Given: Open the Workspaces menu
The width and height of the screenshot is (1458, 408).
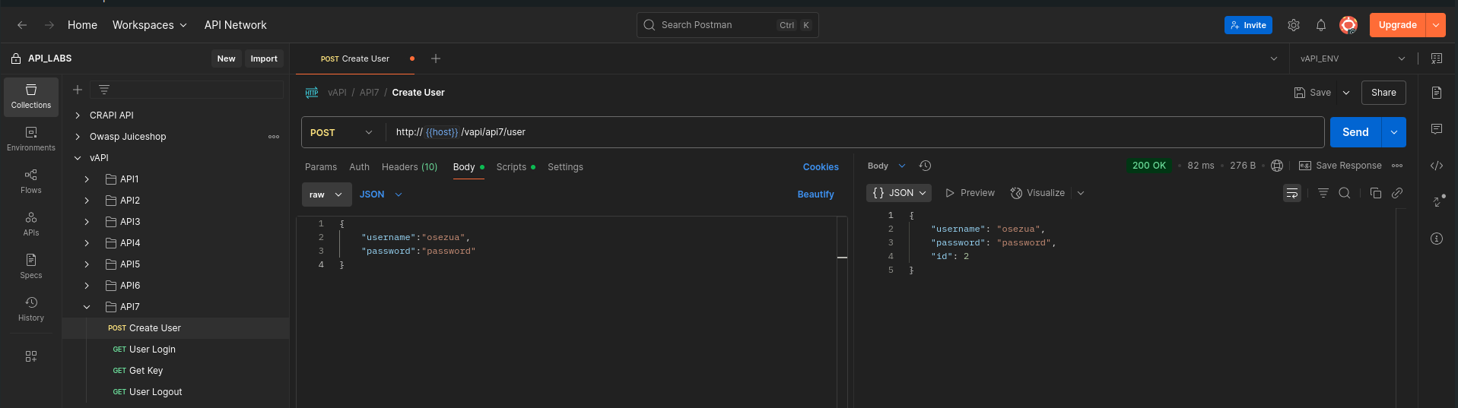Looking at the screenshot, I should pos(150,25).
